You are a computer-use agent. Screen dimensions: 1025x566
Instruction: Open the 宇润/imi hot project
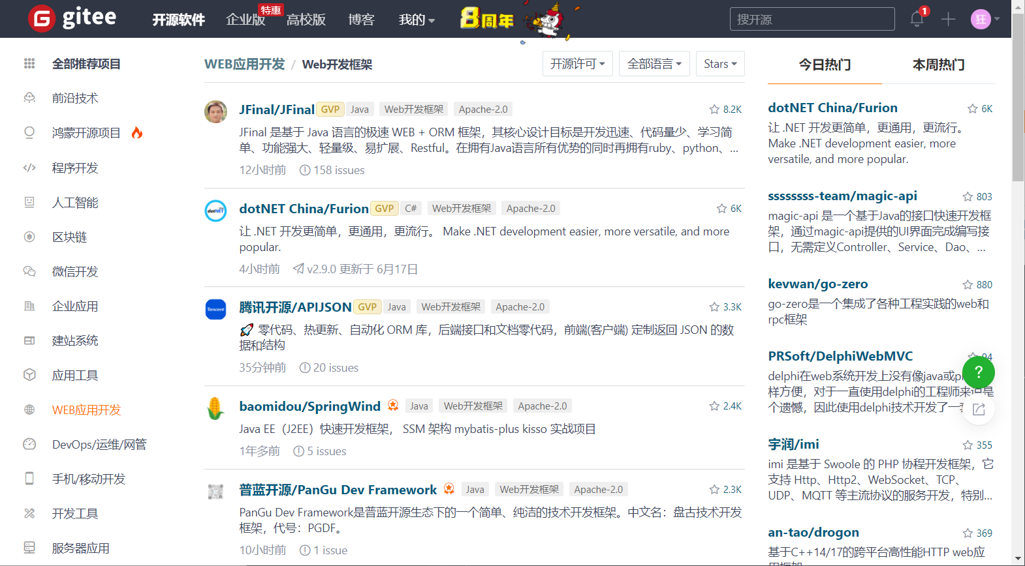(x=793, y=444)
